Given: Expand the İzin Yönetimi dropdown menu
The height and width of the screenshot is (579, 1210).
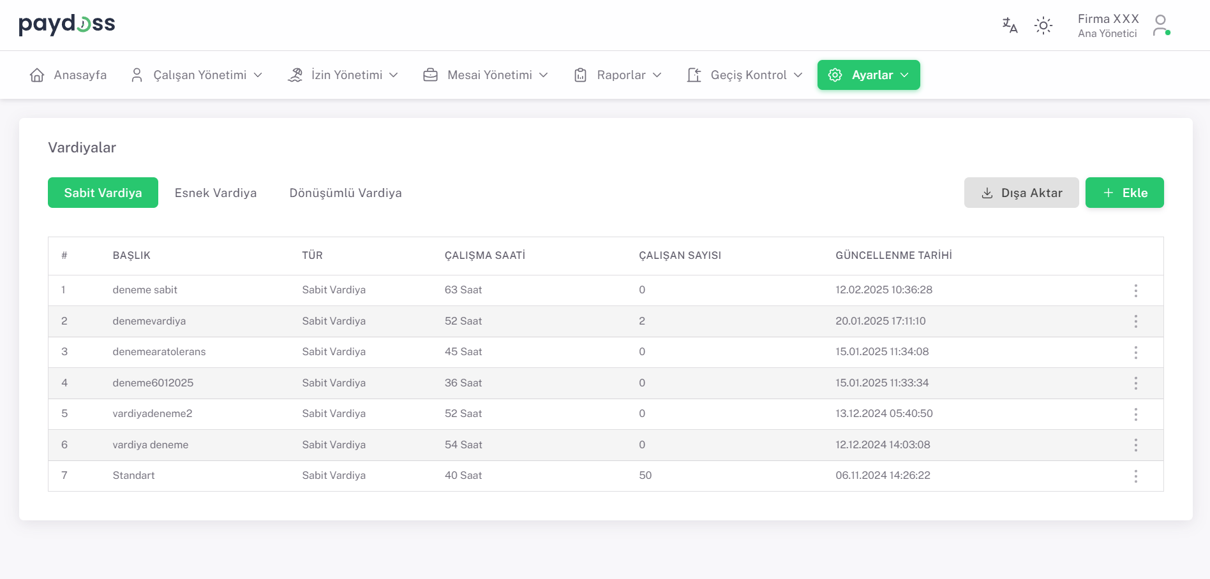Looking at the screenshot, I should [x=343, y=75].
